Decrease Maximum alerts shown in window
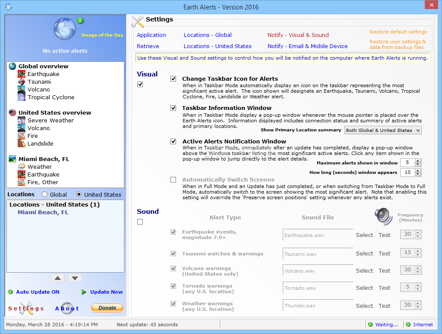442x334 pixels. pyautogui.click(x=418, y=164)
